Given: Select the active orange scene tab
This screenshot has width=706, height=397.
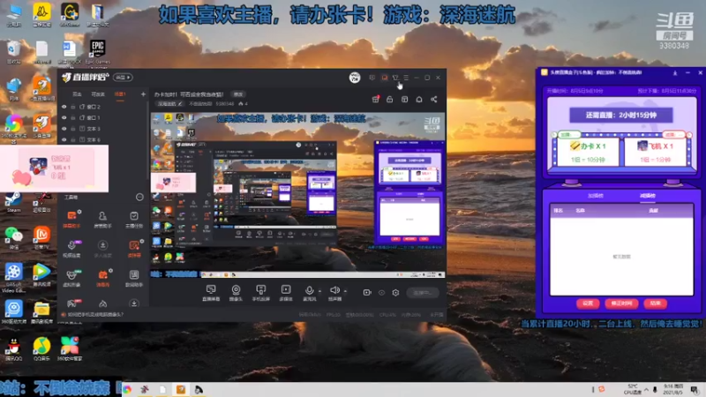Looking at the screenshot, I should click(120, 94).
